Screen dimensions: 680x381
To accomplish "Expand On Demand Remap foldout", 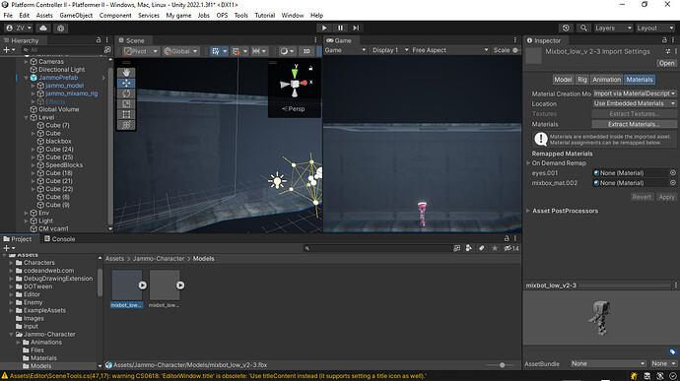I will coord(528,163).
